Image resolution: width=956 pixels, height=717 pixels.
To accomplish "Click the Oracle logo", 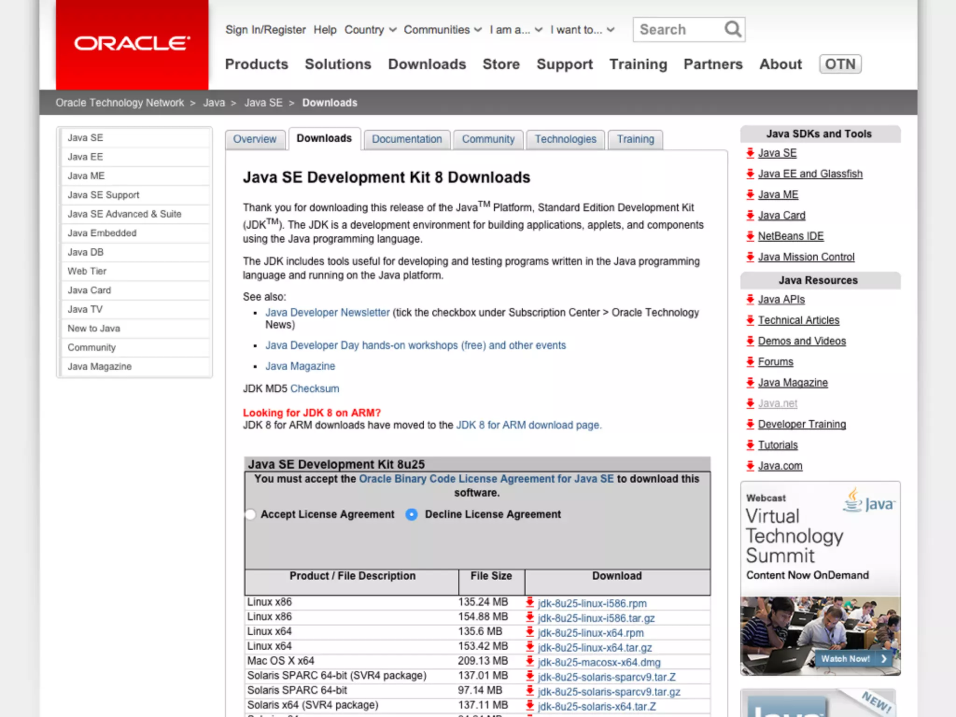I will coord(132,44).
